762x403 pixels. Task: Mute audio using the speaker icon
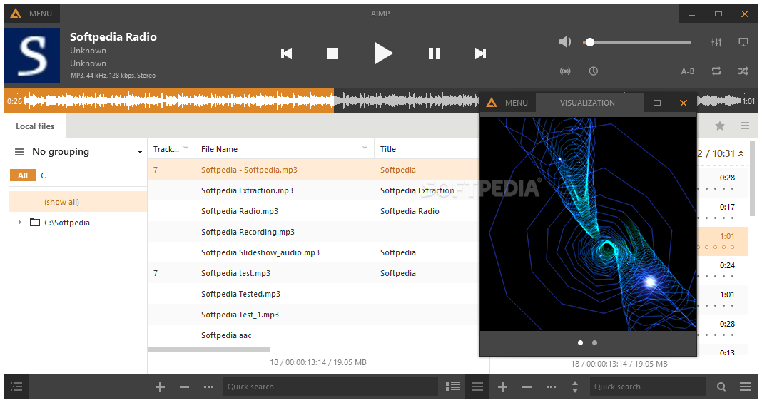tap(564, 42)
